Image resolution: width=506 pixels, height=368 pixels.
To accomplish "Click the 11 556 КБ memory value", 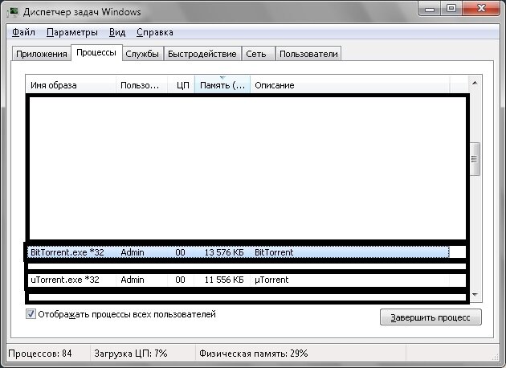I will click(224, 280).
